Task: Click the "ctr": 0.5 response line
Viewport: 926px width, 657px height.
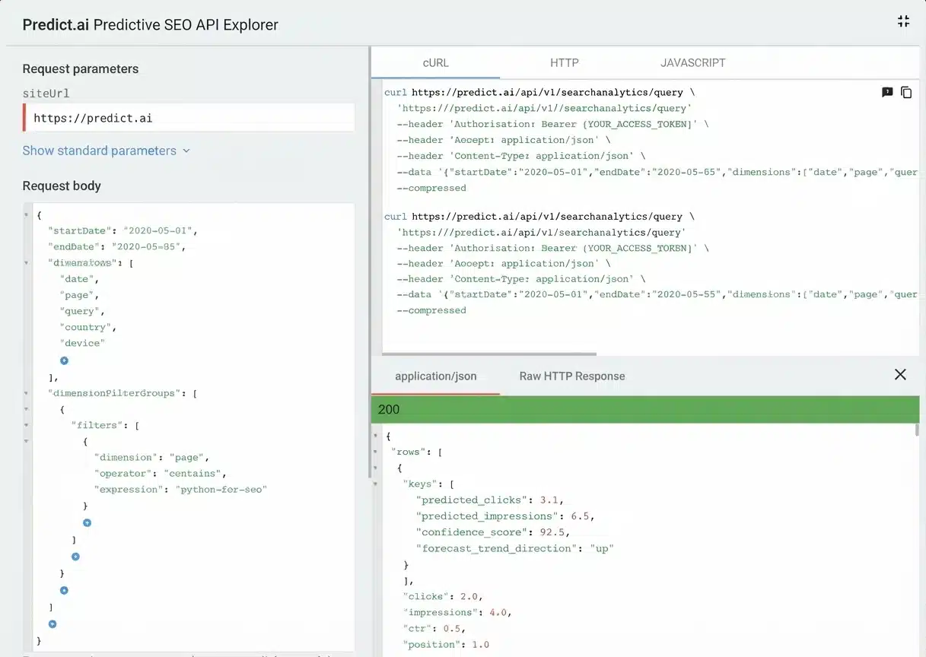Action: click(x=434, y=628)
